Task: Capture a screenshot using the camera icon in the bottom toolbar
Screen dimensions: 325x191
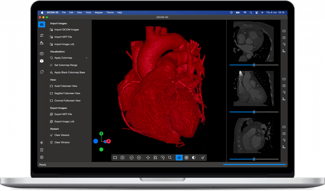Action: [x=123, y=158]
